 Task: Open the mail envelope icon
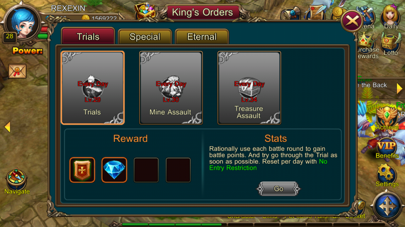[x=17, y=71]
